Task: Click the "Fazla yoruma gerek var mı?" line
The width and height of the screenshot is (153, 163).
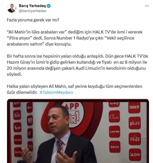Action: point(33,20)
